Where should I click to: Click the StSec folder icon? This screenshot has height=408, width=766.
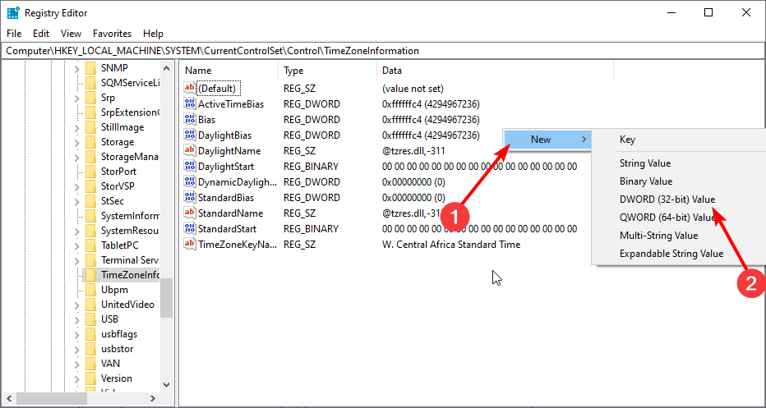pyautogui.click(x=90, y=201)
